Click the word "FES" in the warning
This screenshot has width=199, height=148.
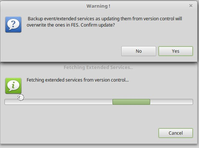pyautogui.click(x=75, y=25)
